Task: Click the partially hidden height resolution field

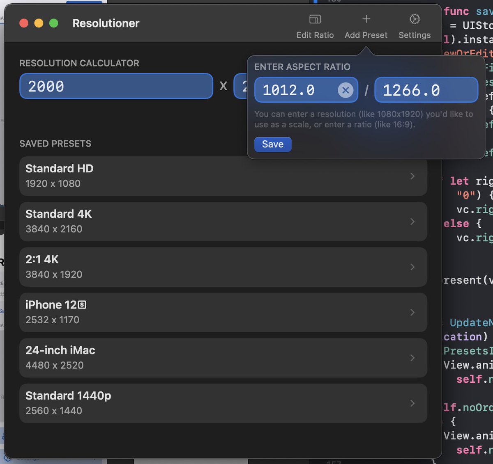Action: click(x=240, y=86)
